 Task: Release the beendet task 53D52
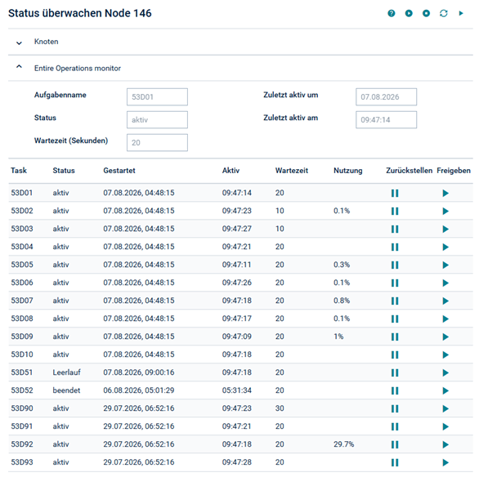[x=445, y=391]
